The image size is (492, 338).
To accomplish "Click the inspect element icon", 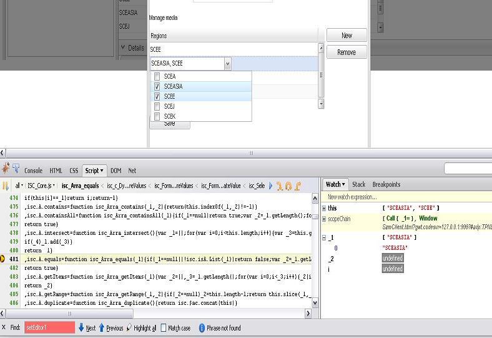I will [x=16, y=169].
